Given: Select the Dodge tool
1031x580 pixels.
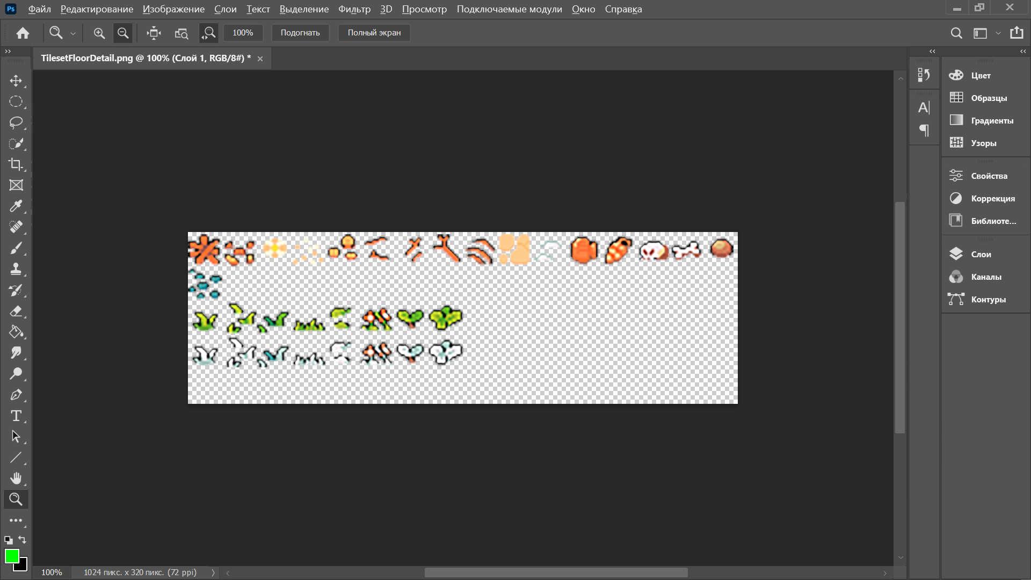Looking at the screenshot, I should [x=16, y=374].
